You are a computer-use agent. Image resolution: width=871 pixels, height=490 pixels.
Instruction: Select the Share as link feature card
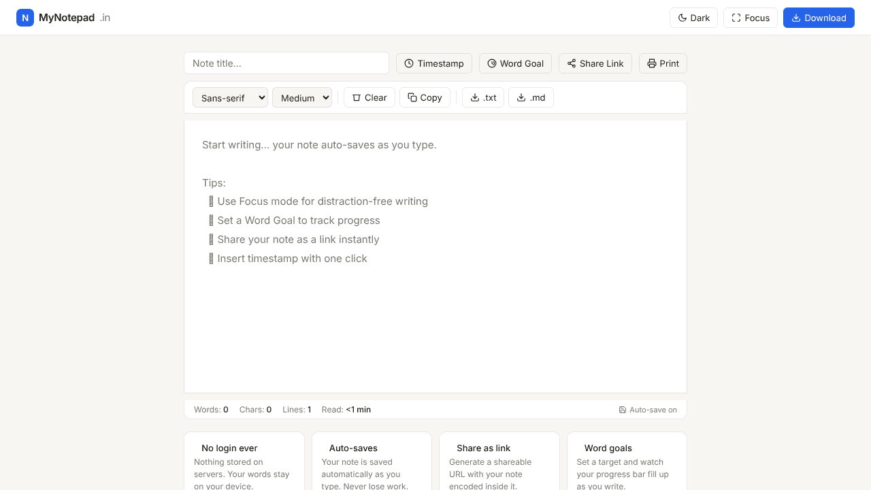[x=499, y=461]
